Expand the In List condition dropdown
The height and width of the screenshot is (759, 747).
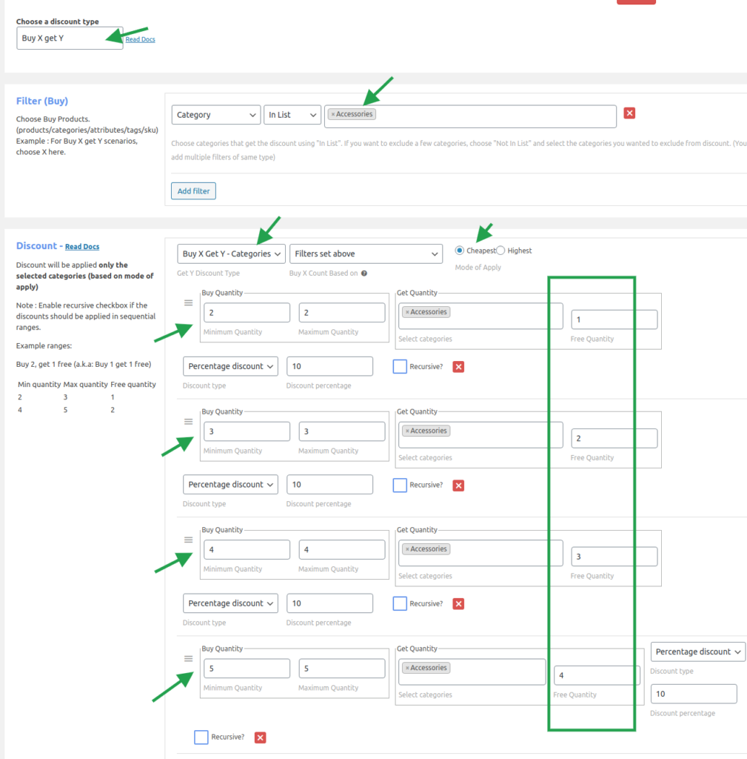click(x=292, y=115)
